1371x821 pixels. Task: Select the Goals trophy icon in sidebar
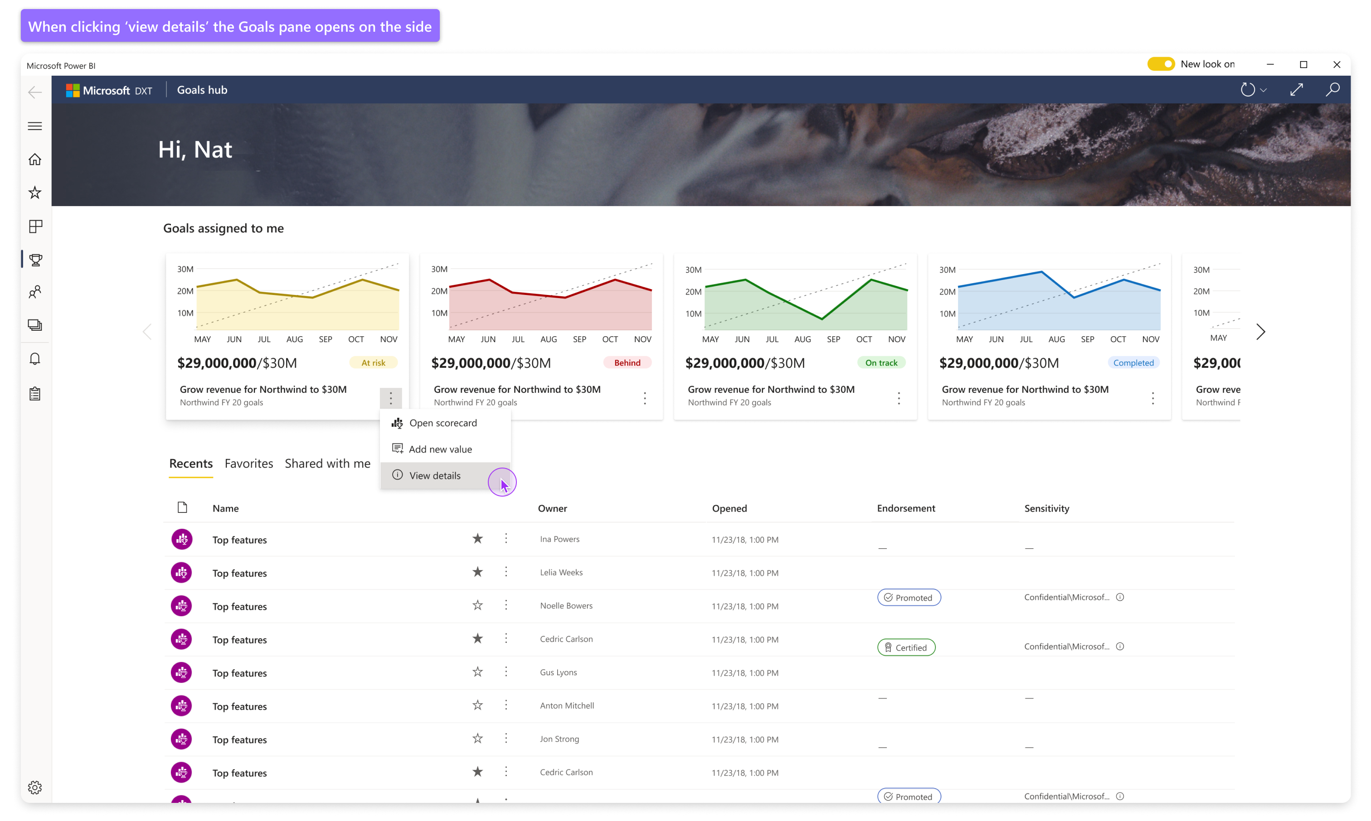(x=35, y=260)
